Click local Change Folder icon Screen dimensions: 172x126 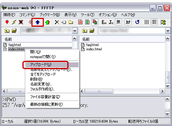14,31
